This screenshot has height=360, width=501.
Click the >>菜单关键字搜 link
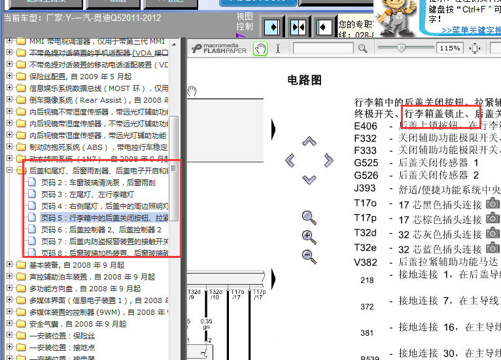tap(471, 30)
